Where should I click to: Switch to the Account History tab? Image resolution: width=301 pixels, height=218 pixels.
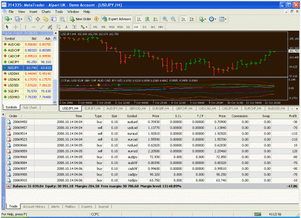point(34,206)
